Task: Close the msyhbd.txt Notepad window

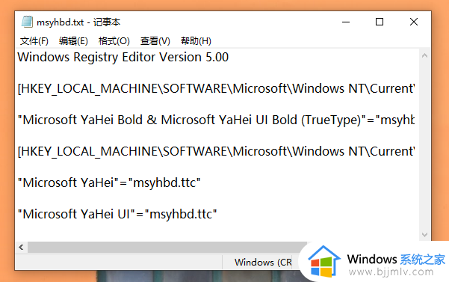Action: (x=413, y=22)
